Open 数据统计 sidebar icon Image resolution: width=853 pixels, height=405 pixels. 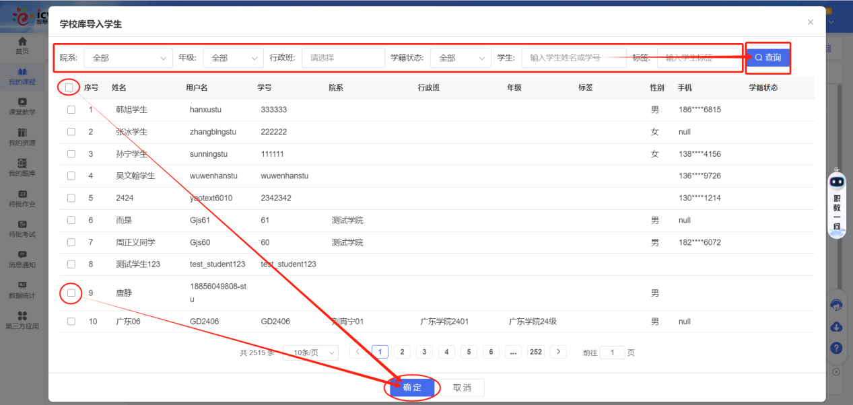[x=22, y=285]
